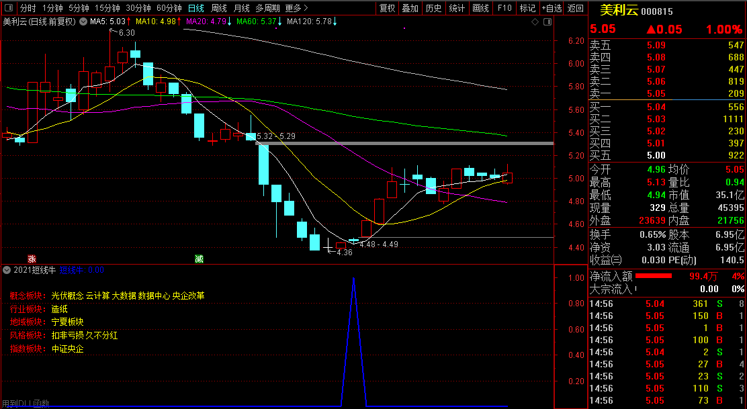Viewport: 747px width, 409px height.
Task: Select the 60分钟 period tab
Action: (x=169, y=9)
